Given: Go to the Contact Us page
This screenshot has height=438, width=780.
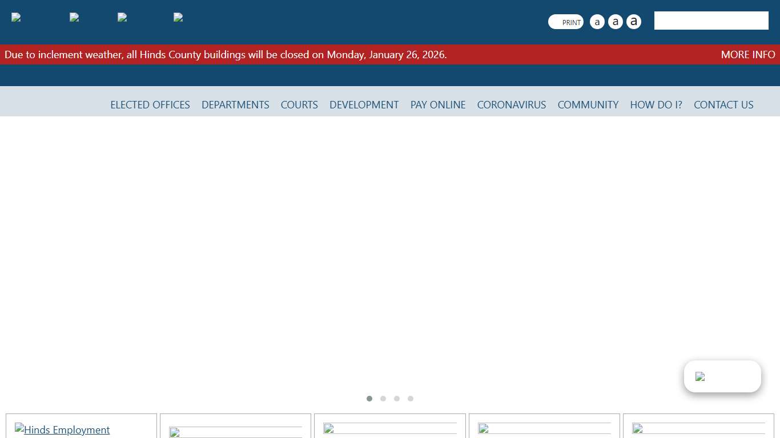Looking at the screenshot, I should click(723, 105).
